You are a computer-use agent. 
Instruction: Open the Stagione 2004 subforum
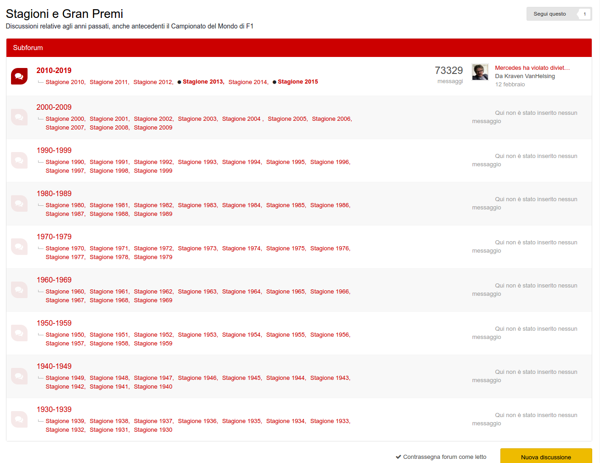241,119
